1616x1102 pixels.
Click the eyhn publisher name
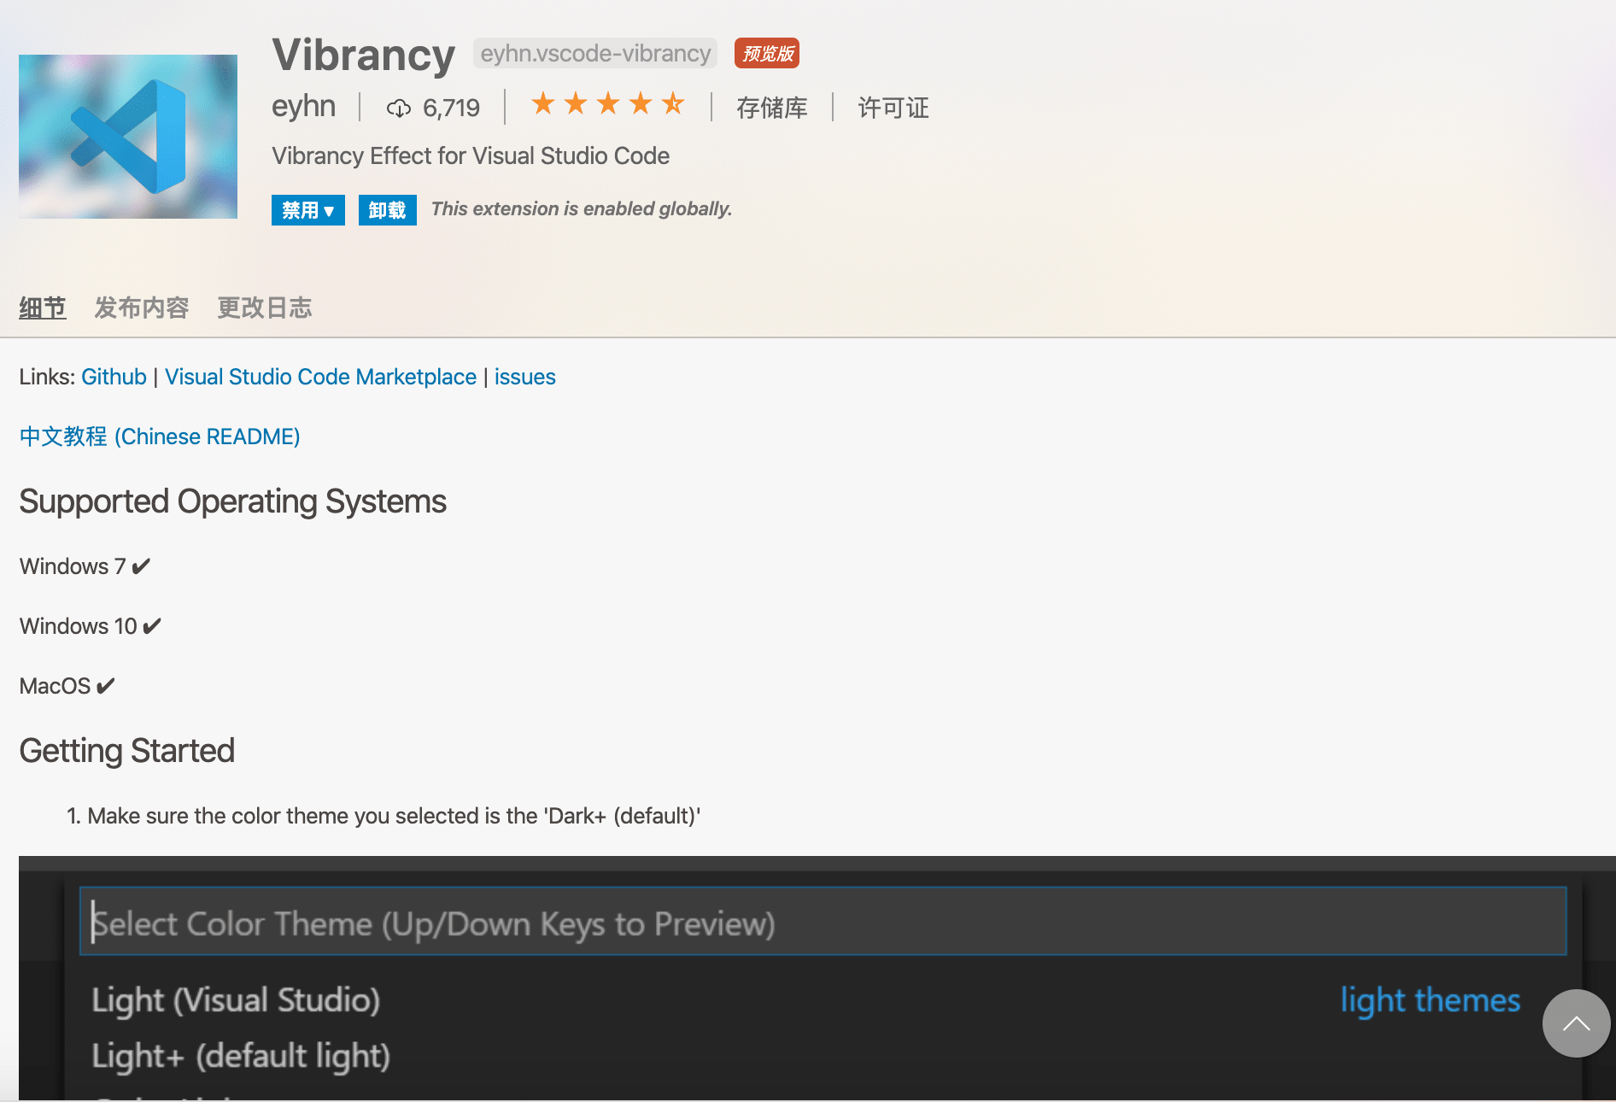(304, 106)
